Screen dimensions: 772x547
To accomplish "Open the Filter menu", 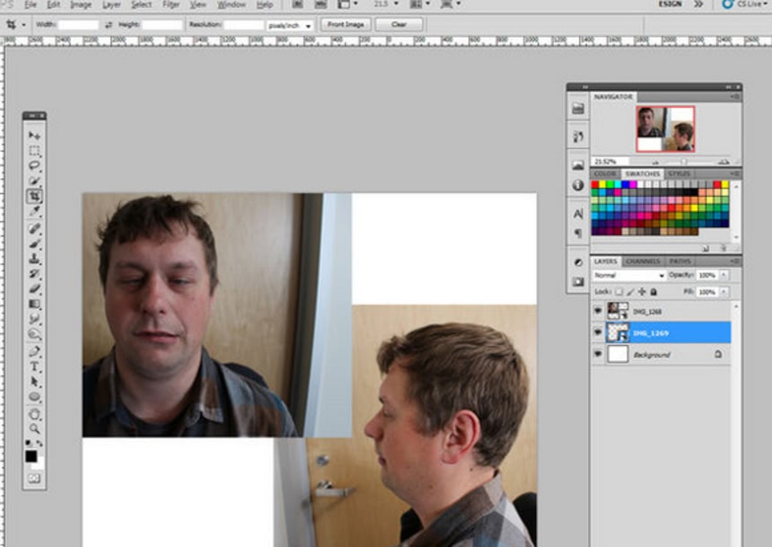I will pos(171,4).
